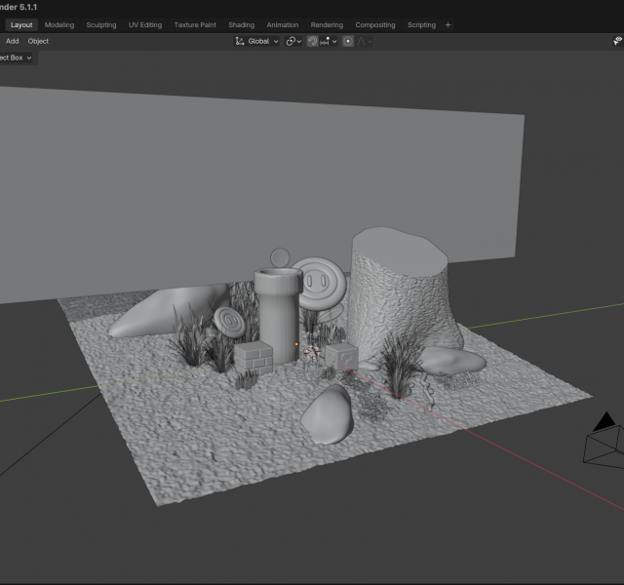Image resolution: width=624 pixels, height=585 pixels.
Task: Add a new workspace with plus button
Action: click(448, 25)
